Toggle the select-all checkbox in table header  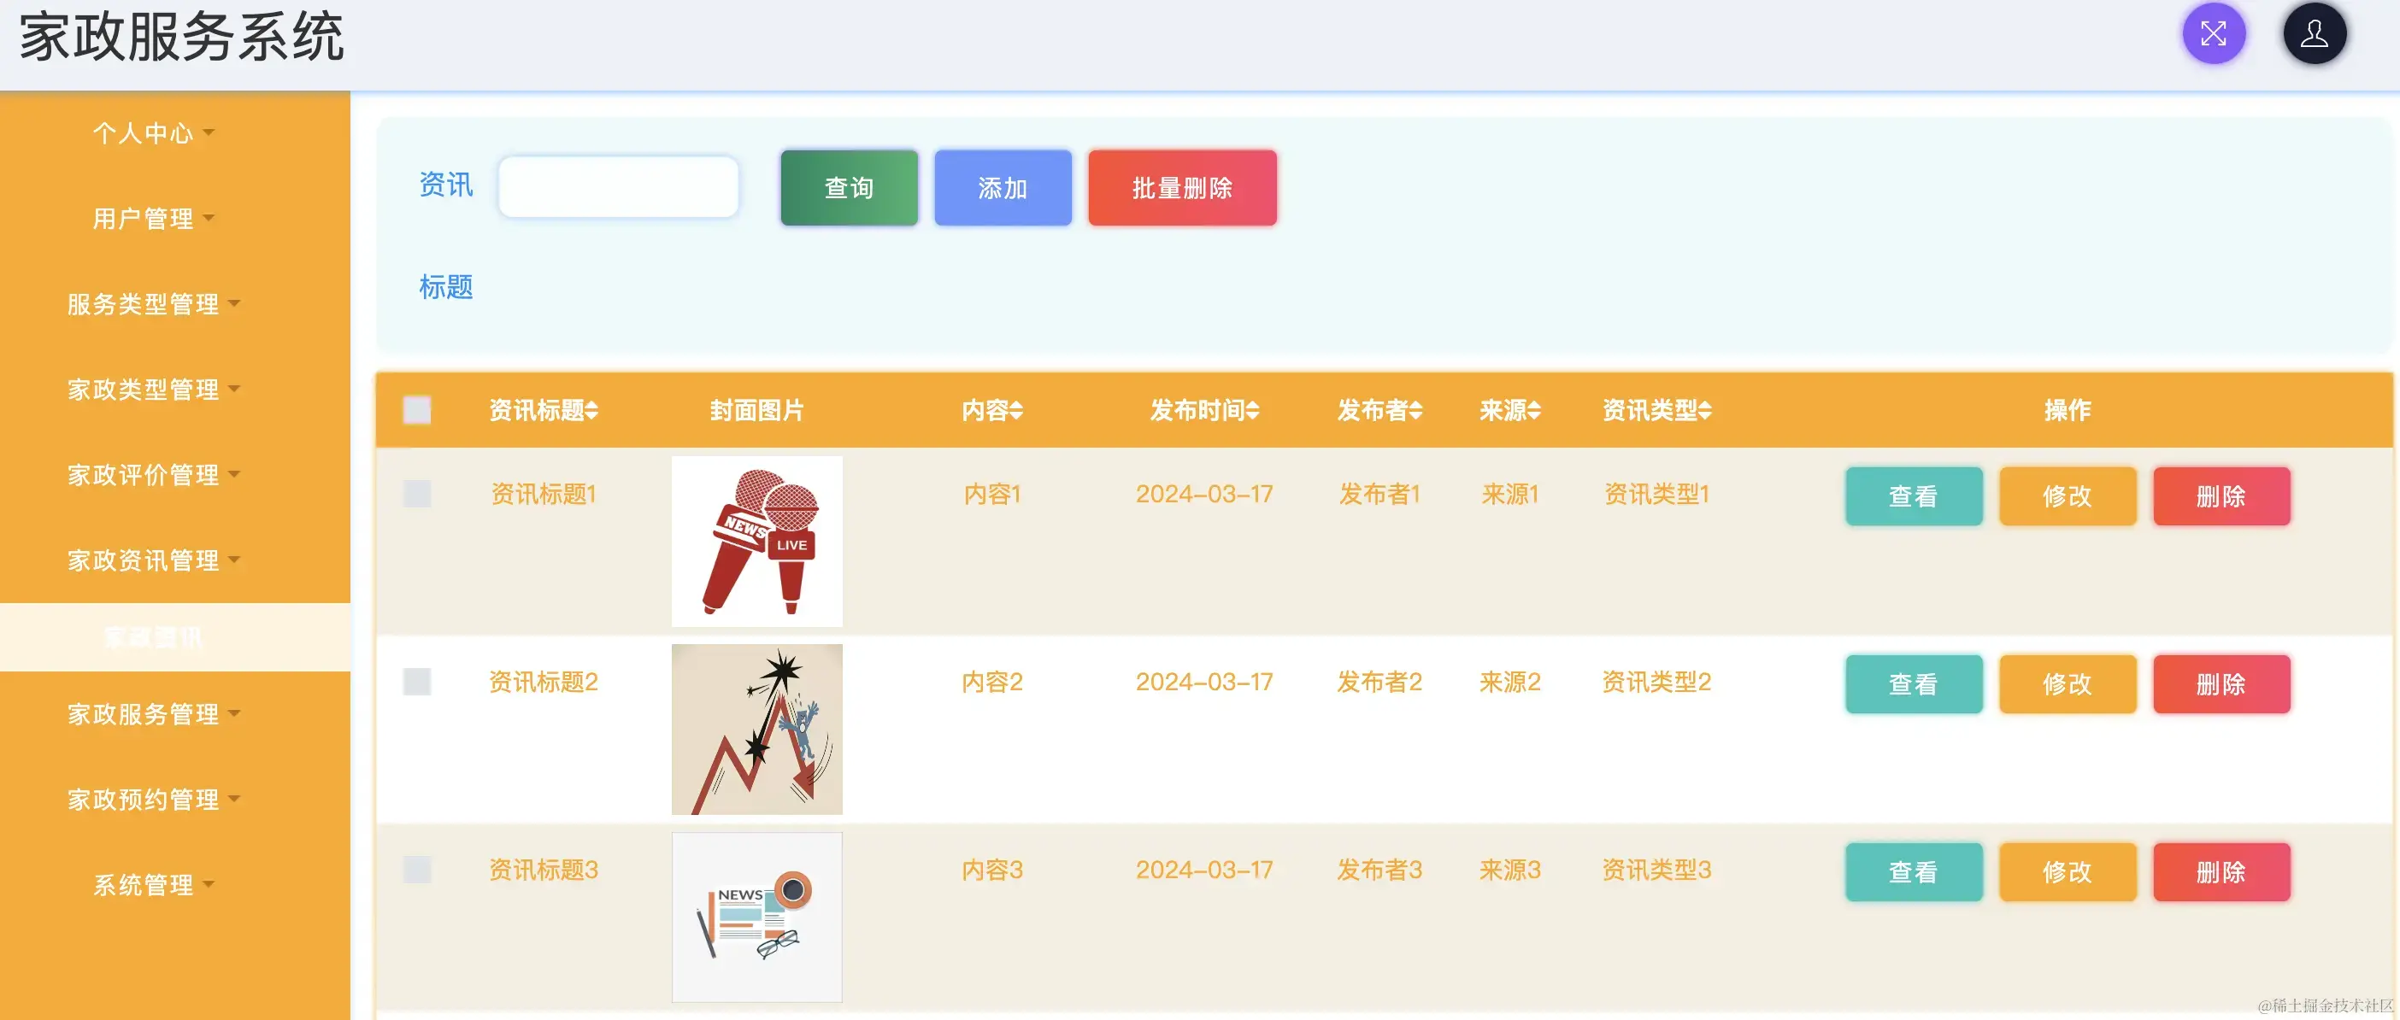click(x=417, y=410)
